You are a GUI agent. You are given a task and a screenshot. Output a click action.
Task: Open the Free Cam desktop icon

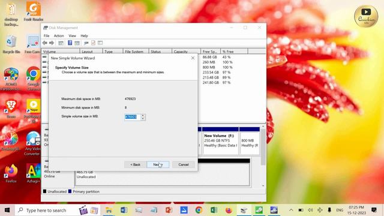(x=32, y=44)
